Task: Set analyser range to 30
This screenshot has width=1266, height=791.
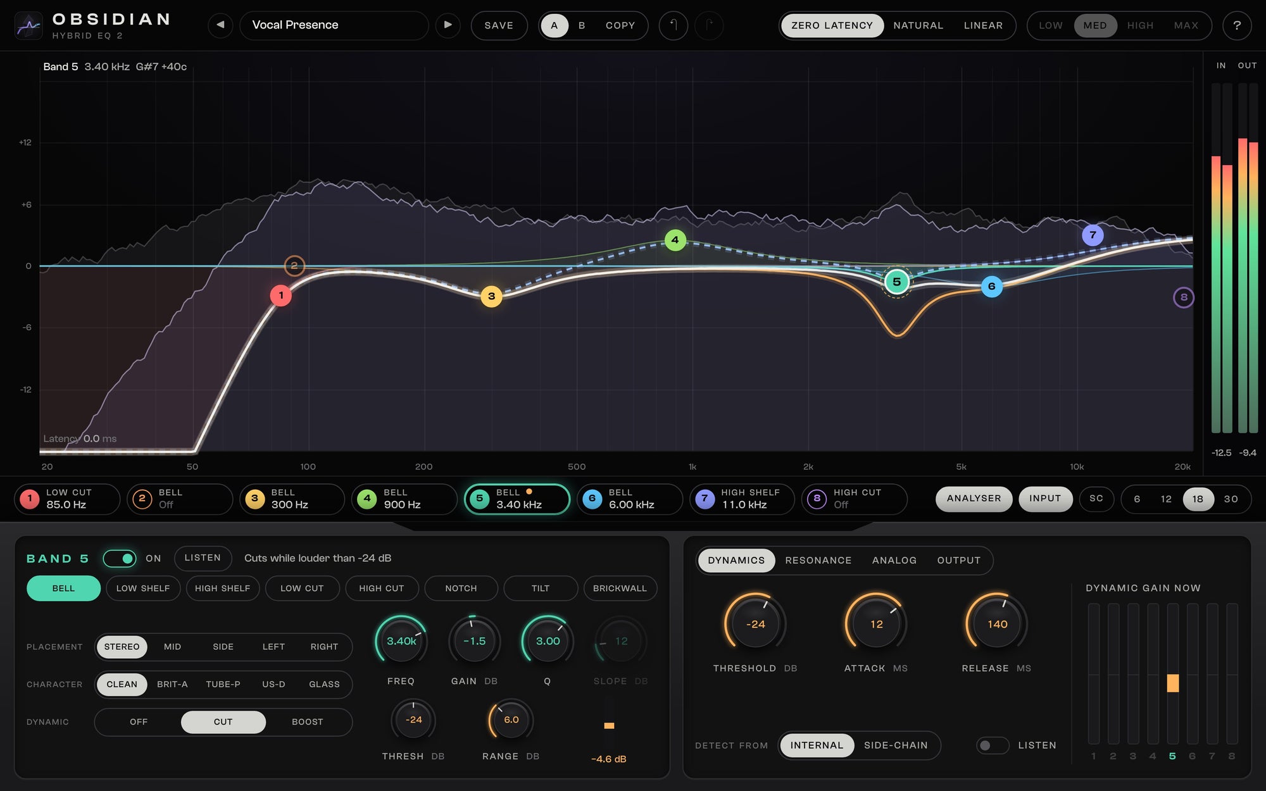Action: pos(1231,499)
